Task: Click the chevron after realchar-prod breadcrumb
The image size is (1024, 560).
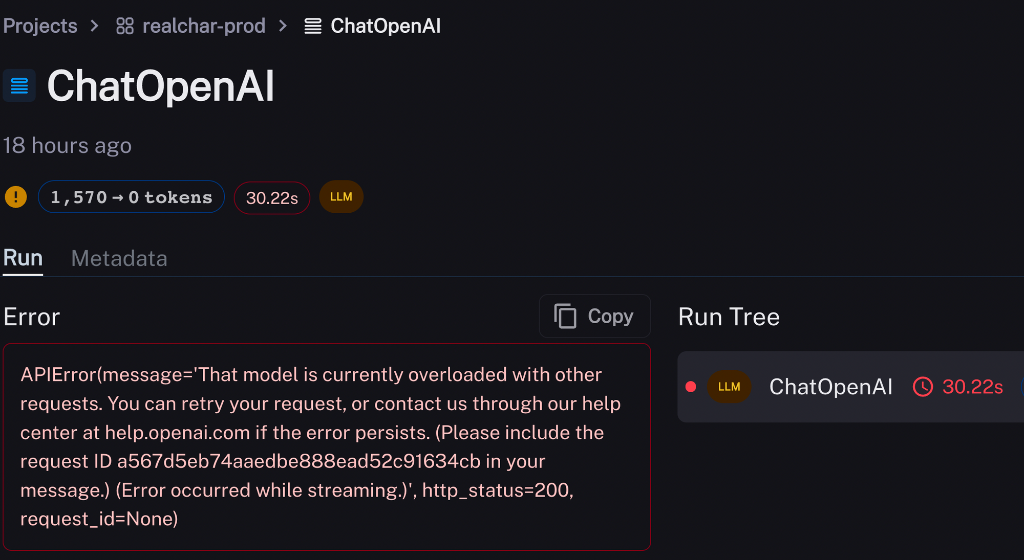Action: coord(283,26)
